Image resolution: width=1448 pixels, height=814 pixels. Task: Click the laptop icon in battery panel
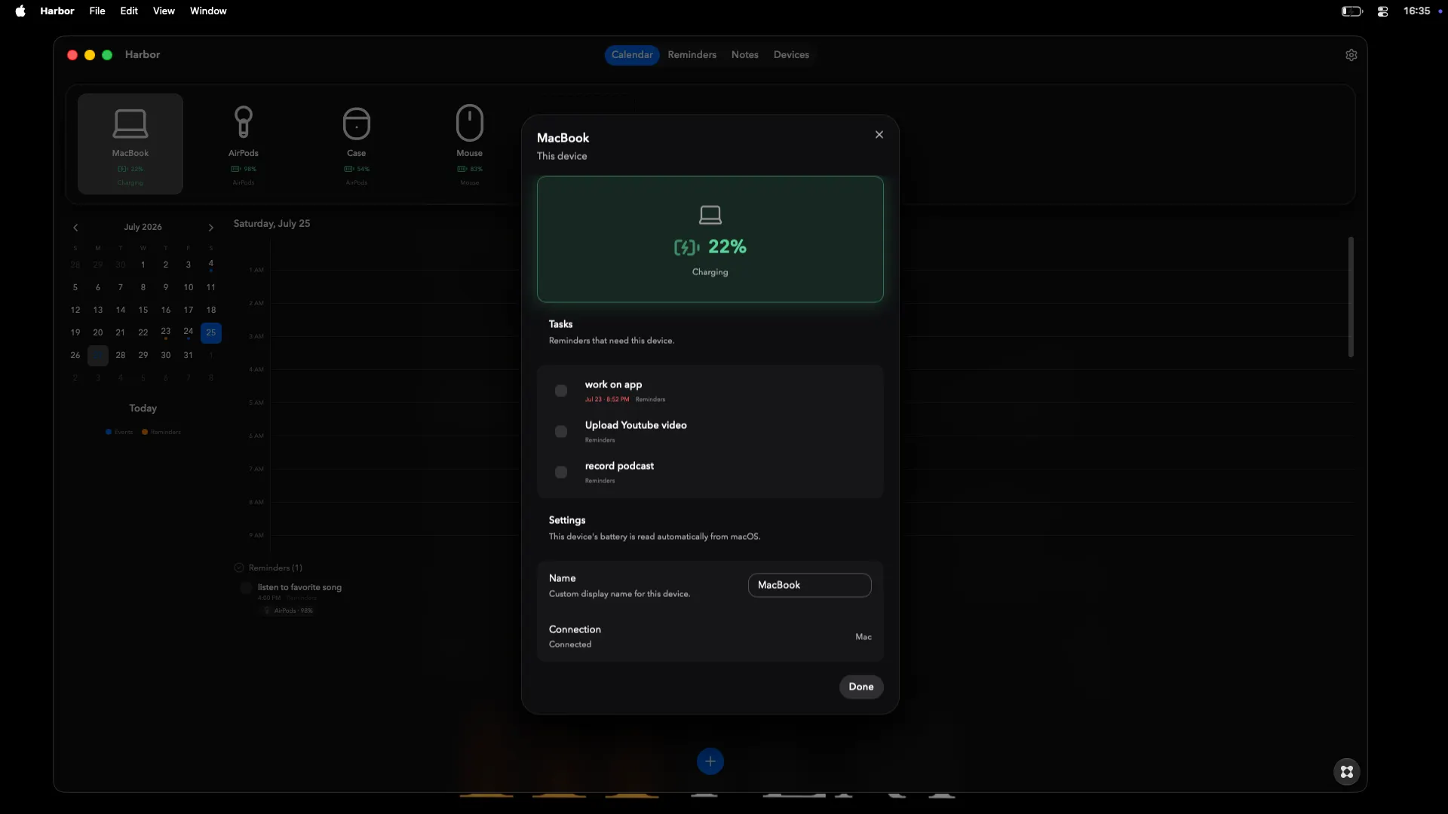(x=710, y=216)
